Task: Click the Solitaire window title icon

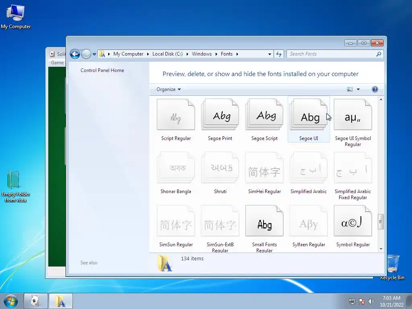Action: (52, 54)
